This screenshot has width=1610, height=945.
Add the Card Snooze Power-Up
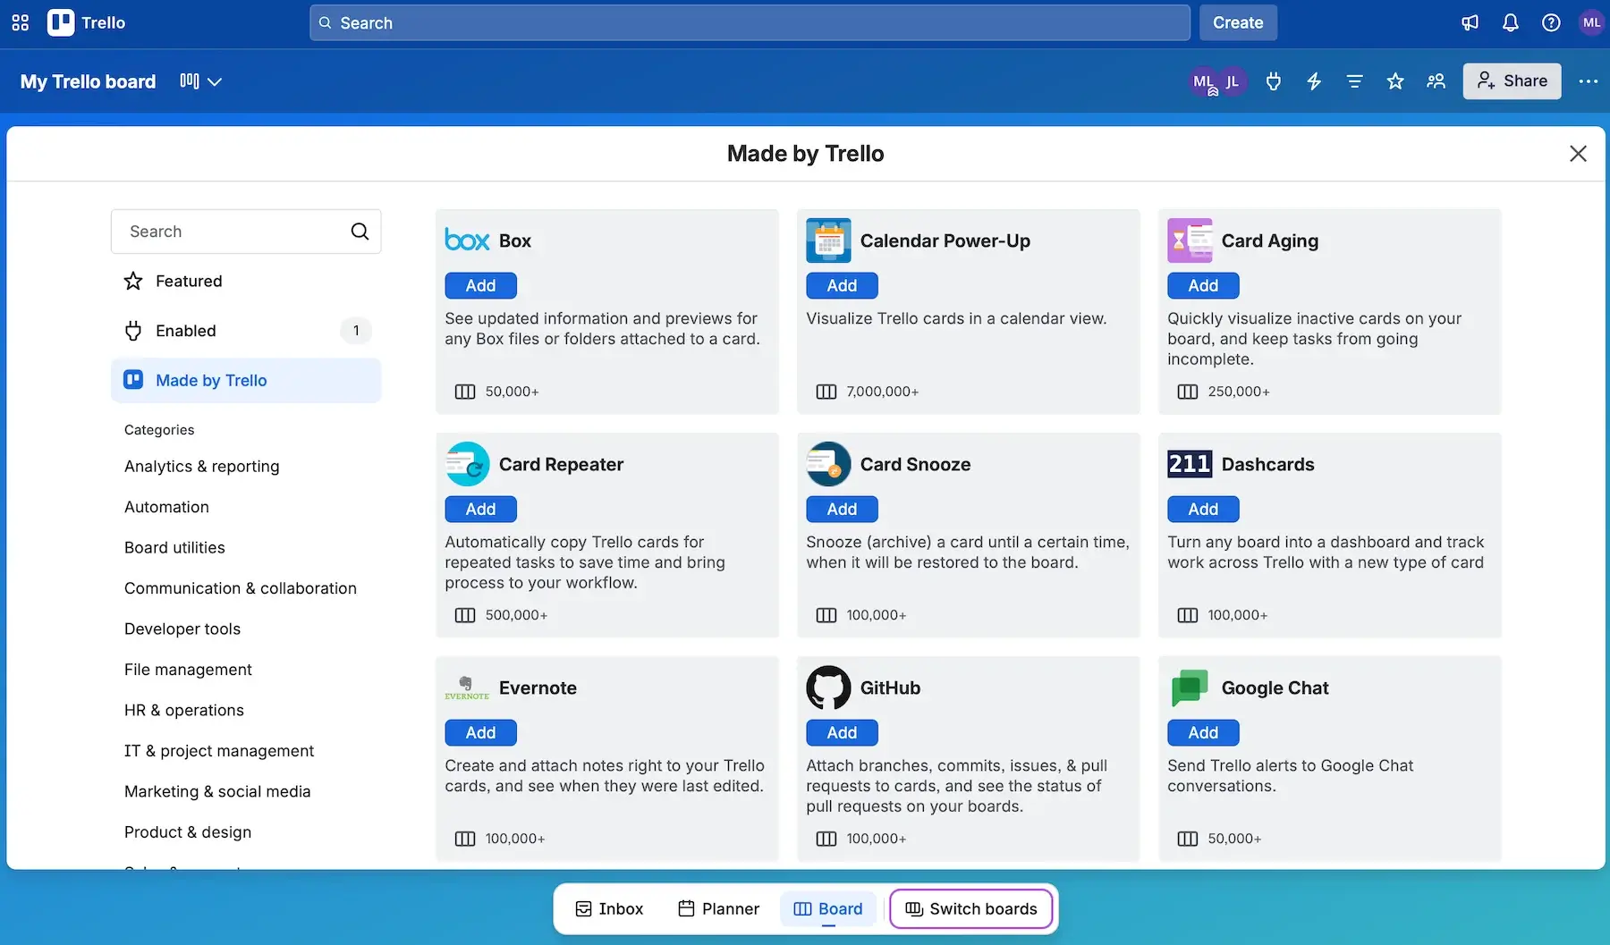pos(842,510)
